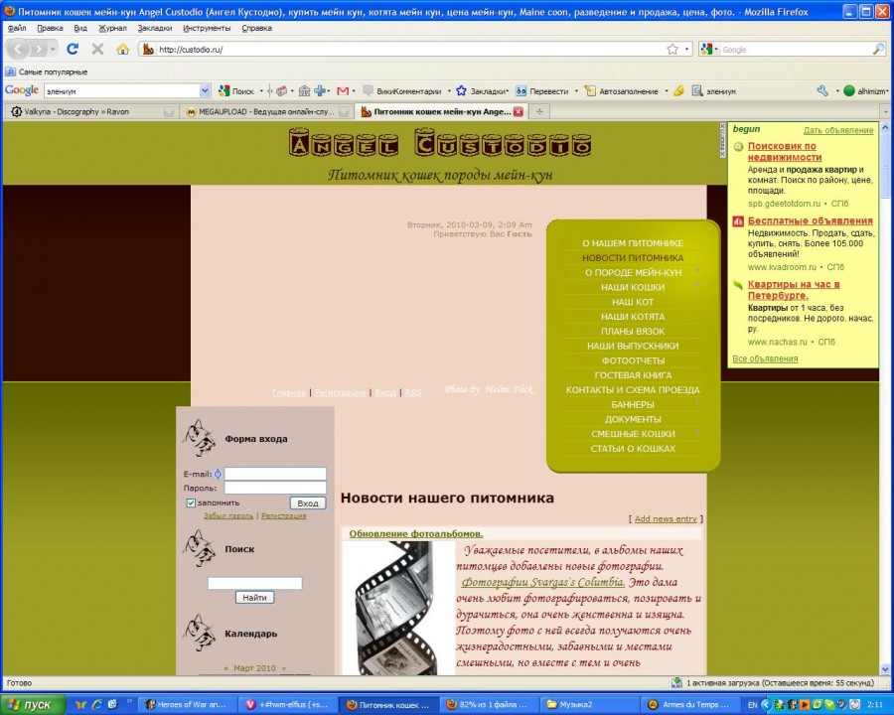
Task: Open bookmark star dropdown in URL bar
Action: tap(687, 49)
